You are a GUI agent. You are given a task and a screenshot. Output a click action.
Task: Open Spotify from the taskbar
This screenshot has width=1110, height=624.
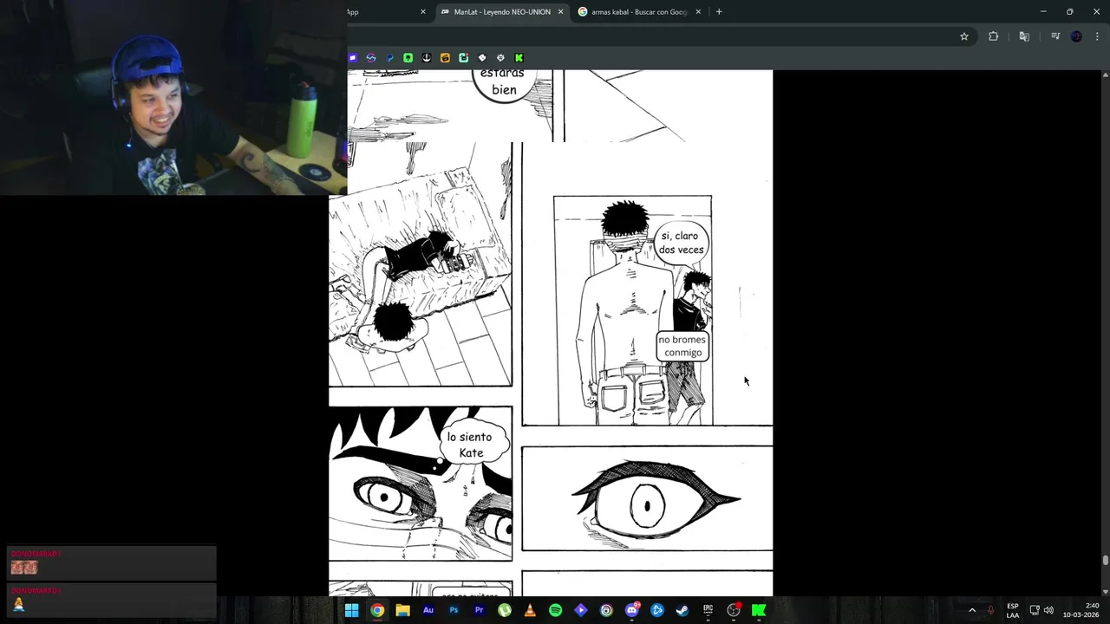click(x=555, y=610)
